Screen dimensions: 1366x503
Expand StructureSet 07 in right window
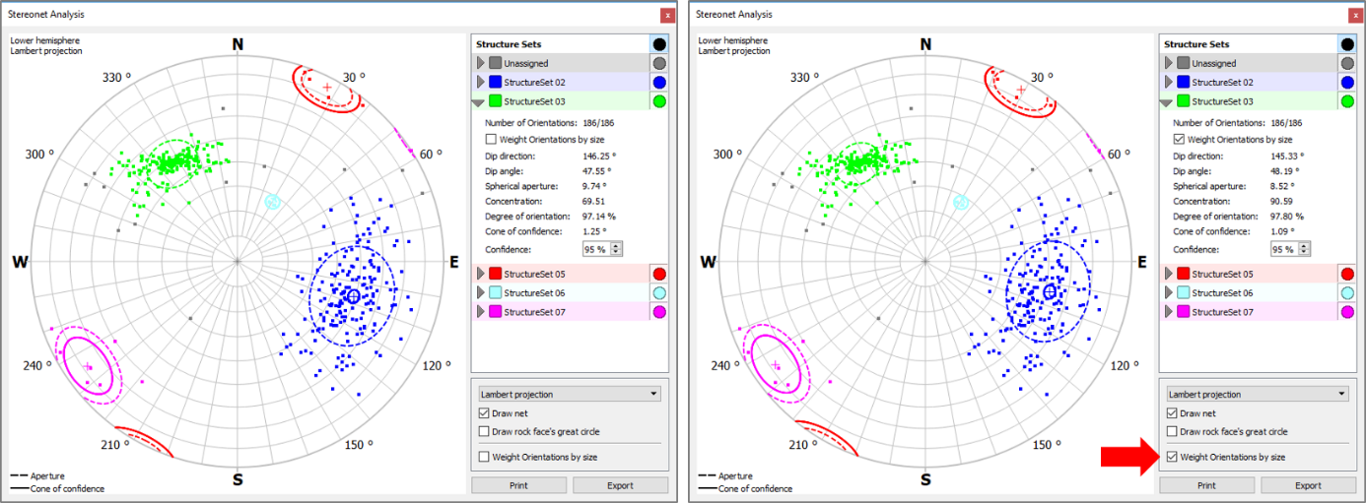tap(1168, 312)
